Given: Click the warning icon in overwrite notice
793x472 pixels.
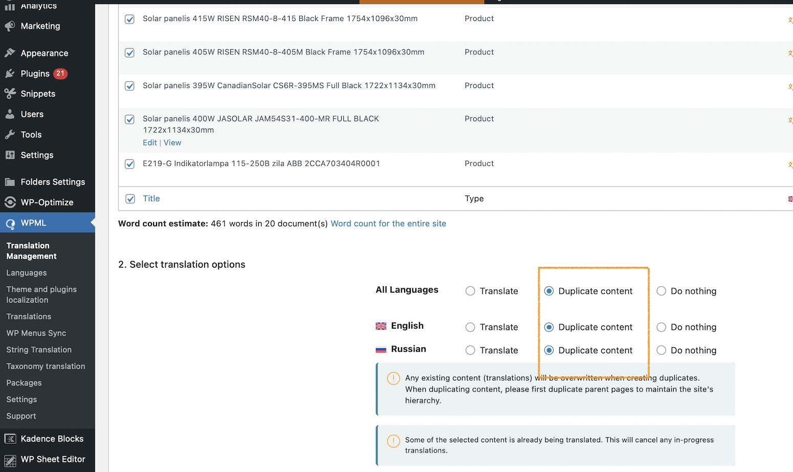Looking at the screenshot, I should pos(393,378).
